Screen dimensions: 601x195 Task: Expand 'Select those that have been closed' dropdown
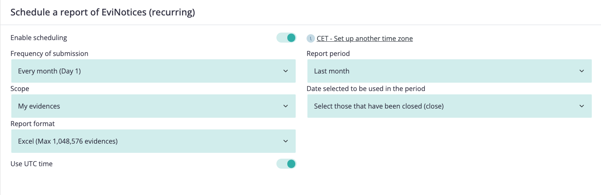(x=449, y=106)
